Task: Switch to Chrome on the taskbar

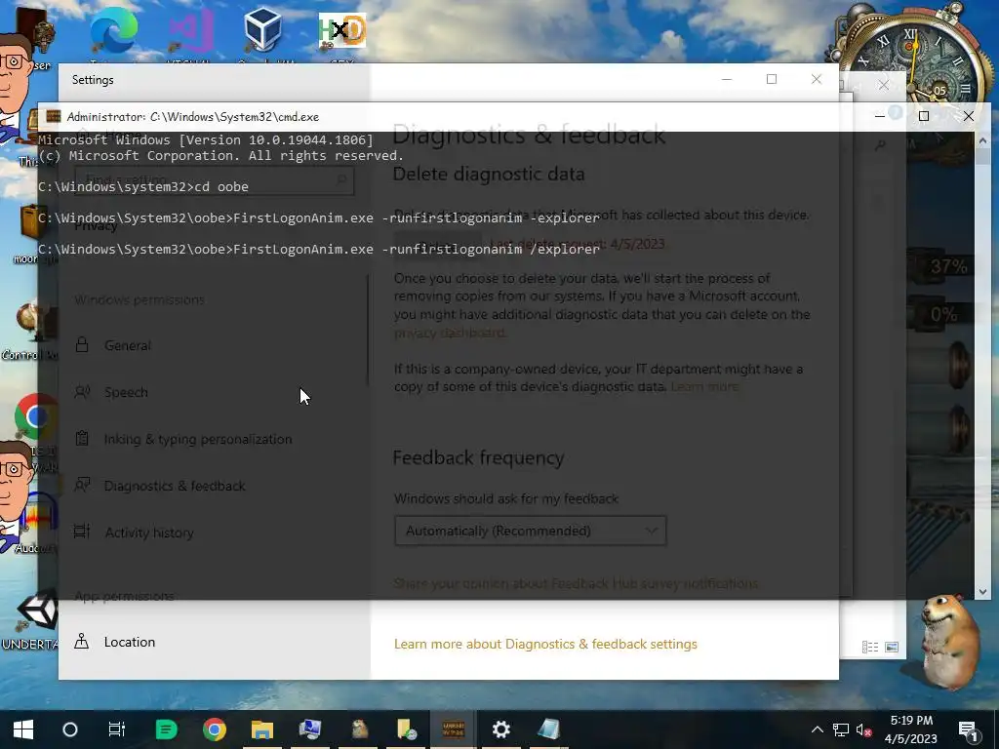Action: [214, 729]
